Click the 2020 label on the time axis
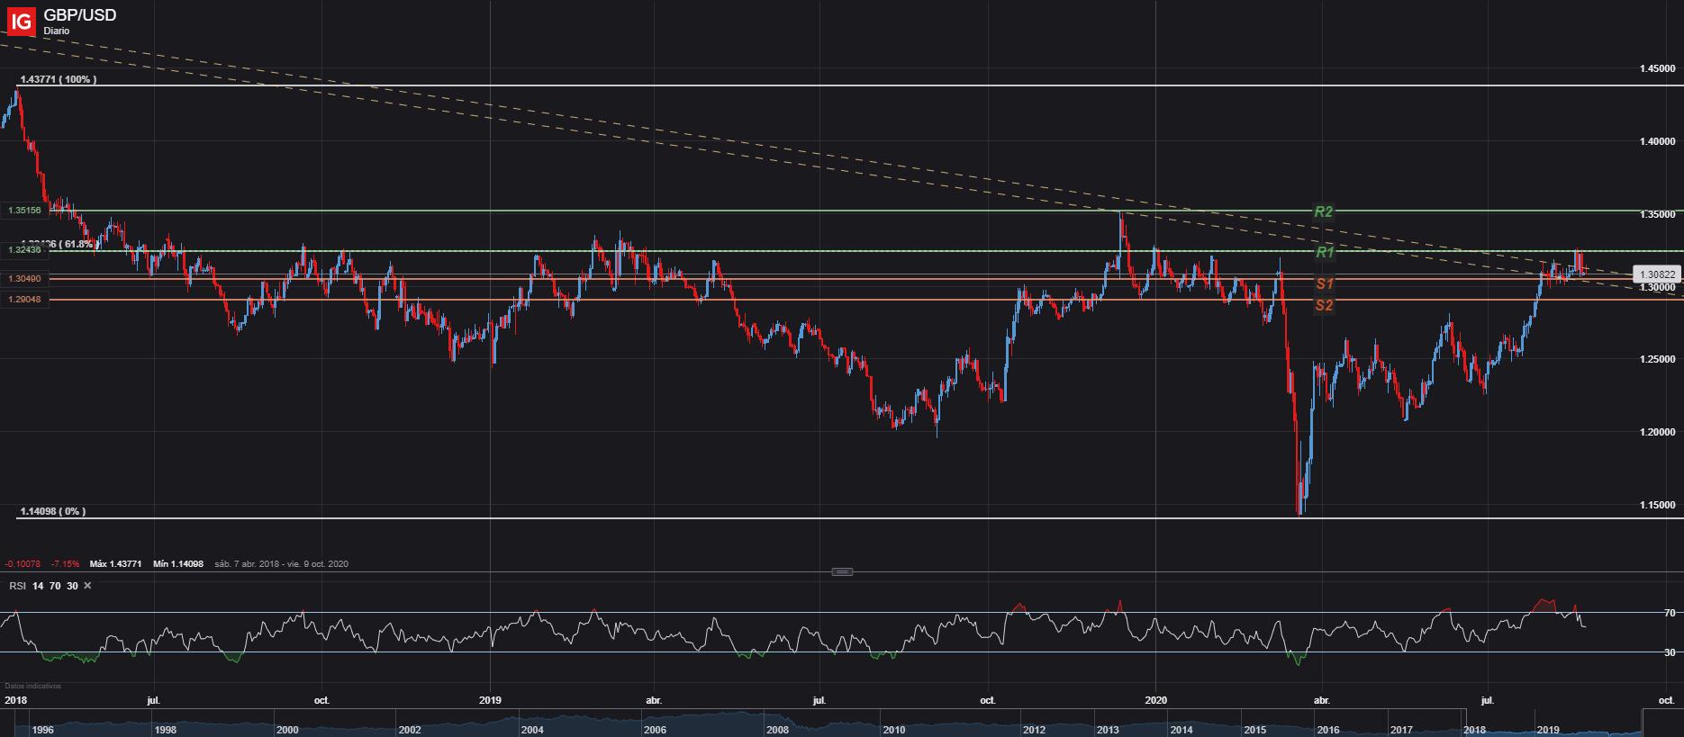The width and height of the screenshot is (1684, 737). tap(1155, 700)
